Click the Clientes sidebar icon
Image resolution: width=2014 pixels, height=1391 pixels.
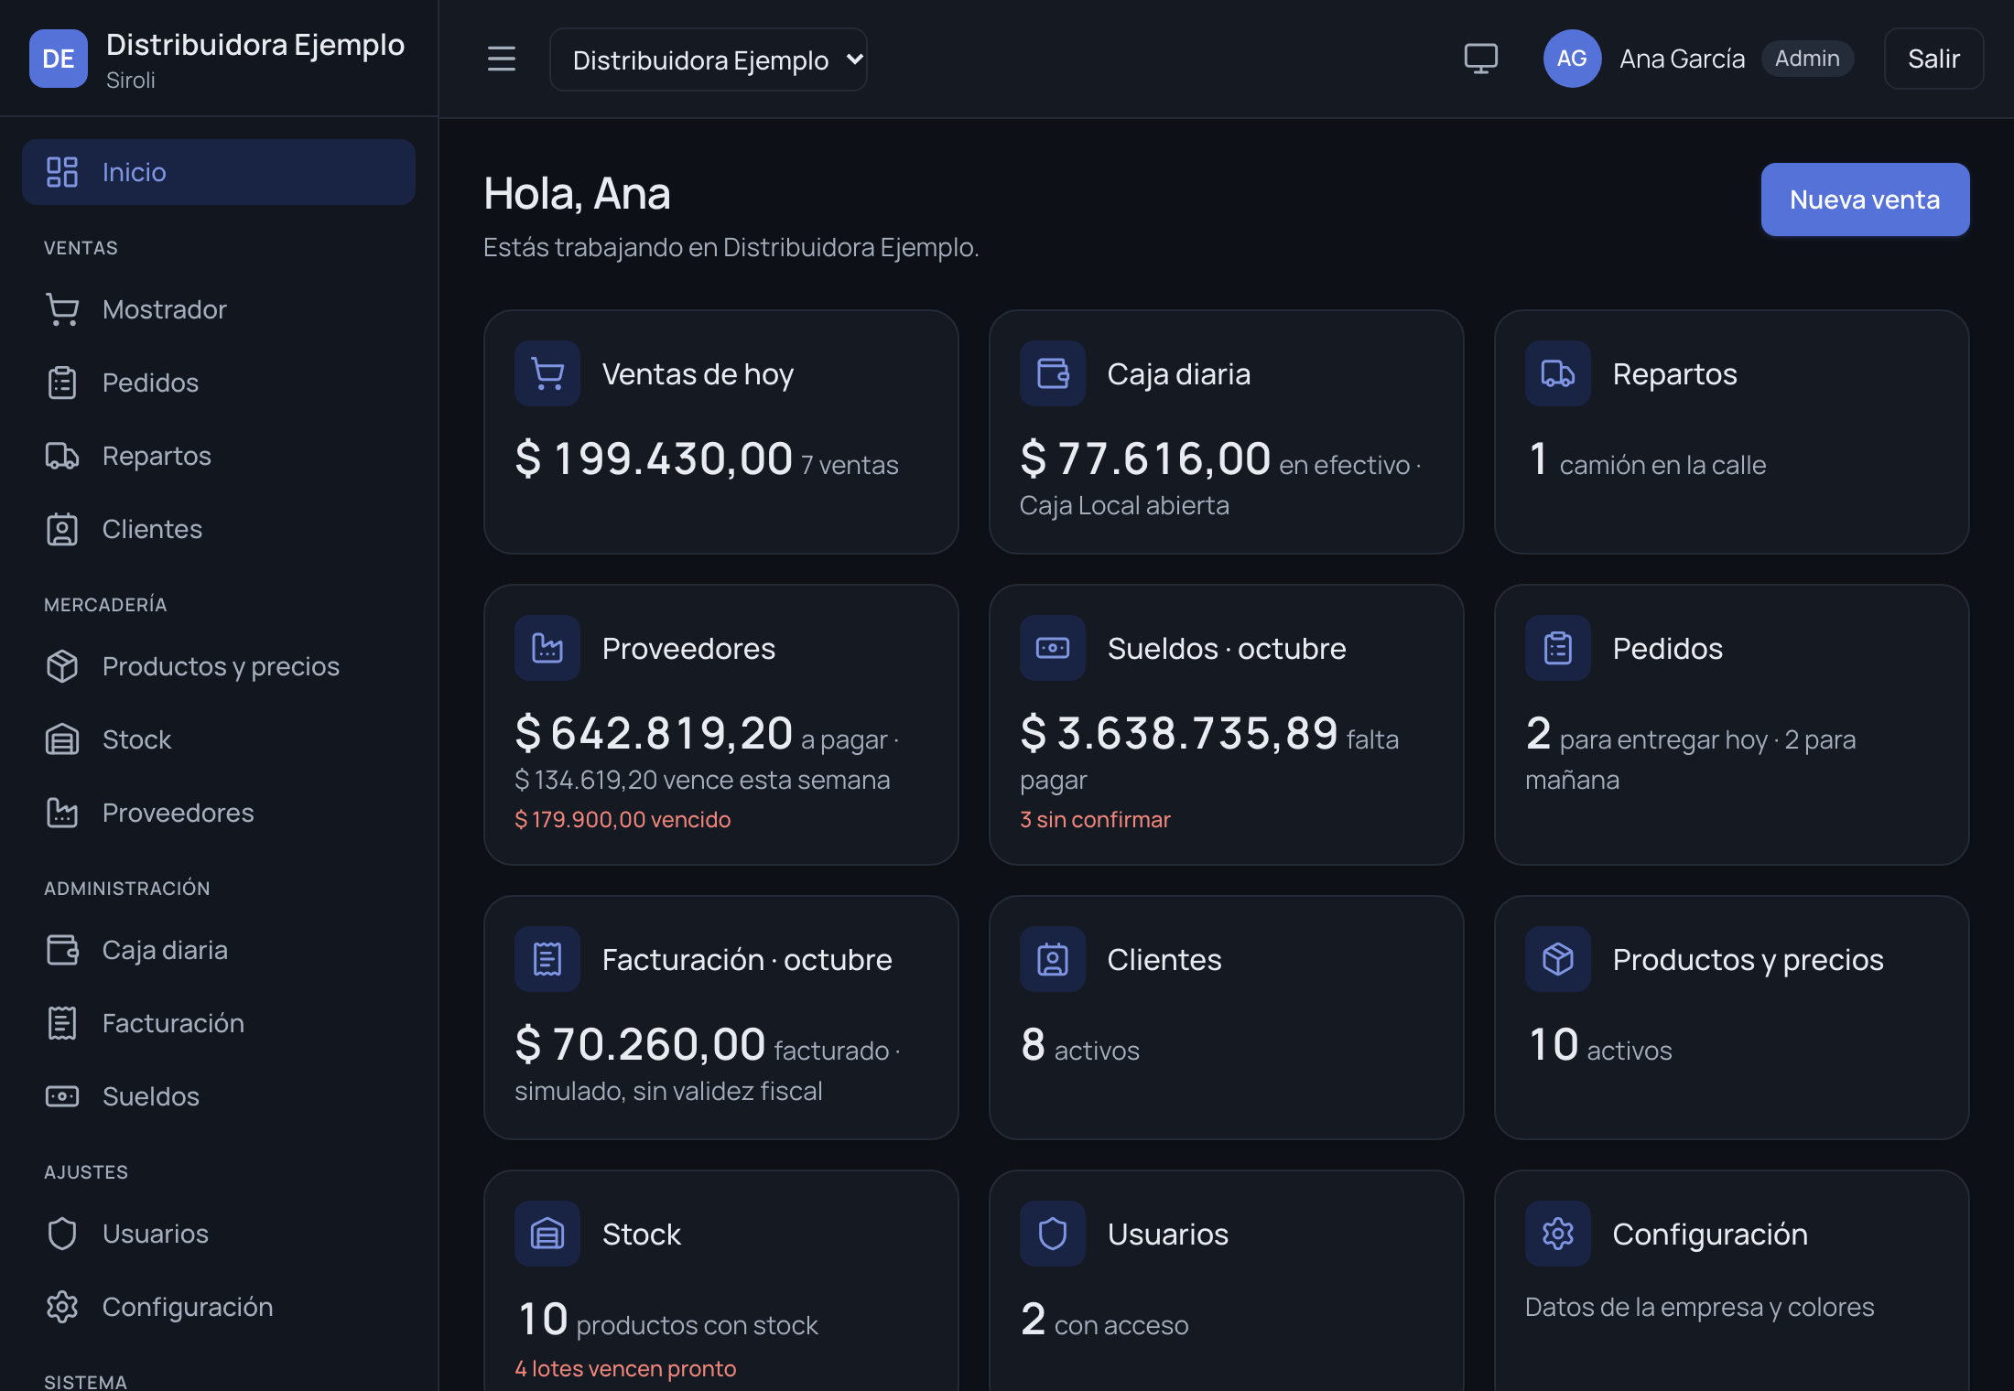[62, 529]
